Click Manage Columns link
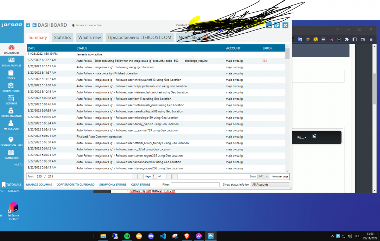 (x=39, y=185)
